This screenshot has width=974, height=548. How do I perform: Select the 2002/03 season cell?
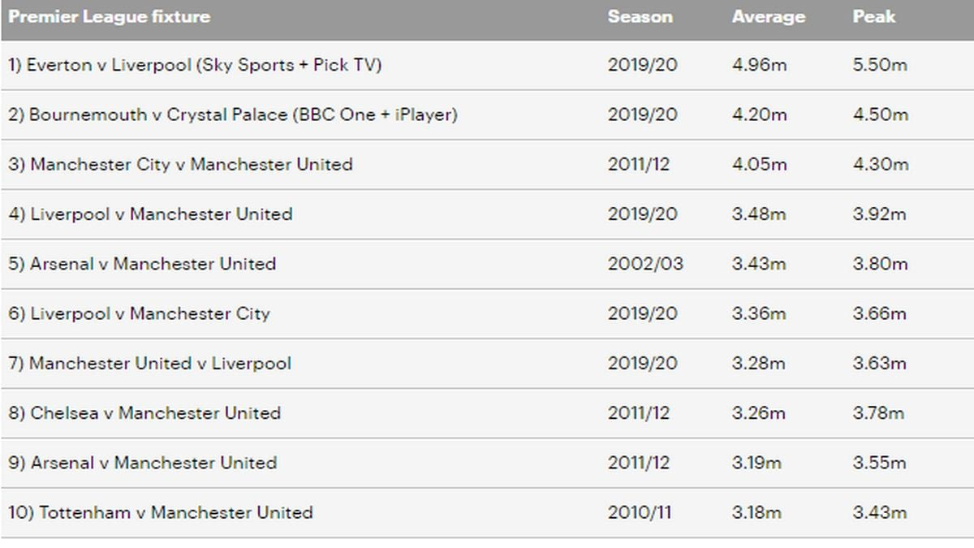[645, 264]
